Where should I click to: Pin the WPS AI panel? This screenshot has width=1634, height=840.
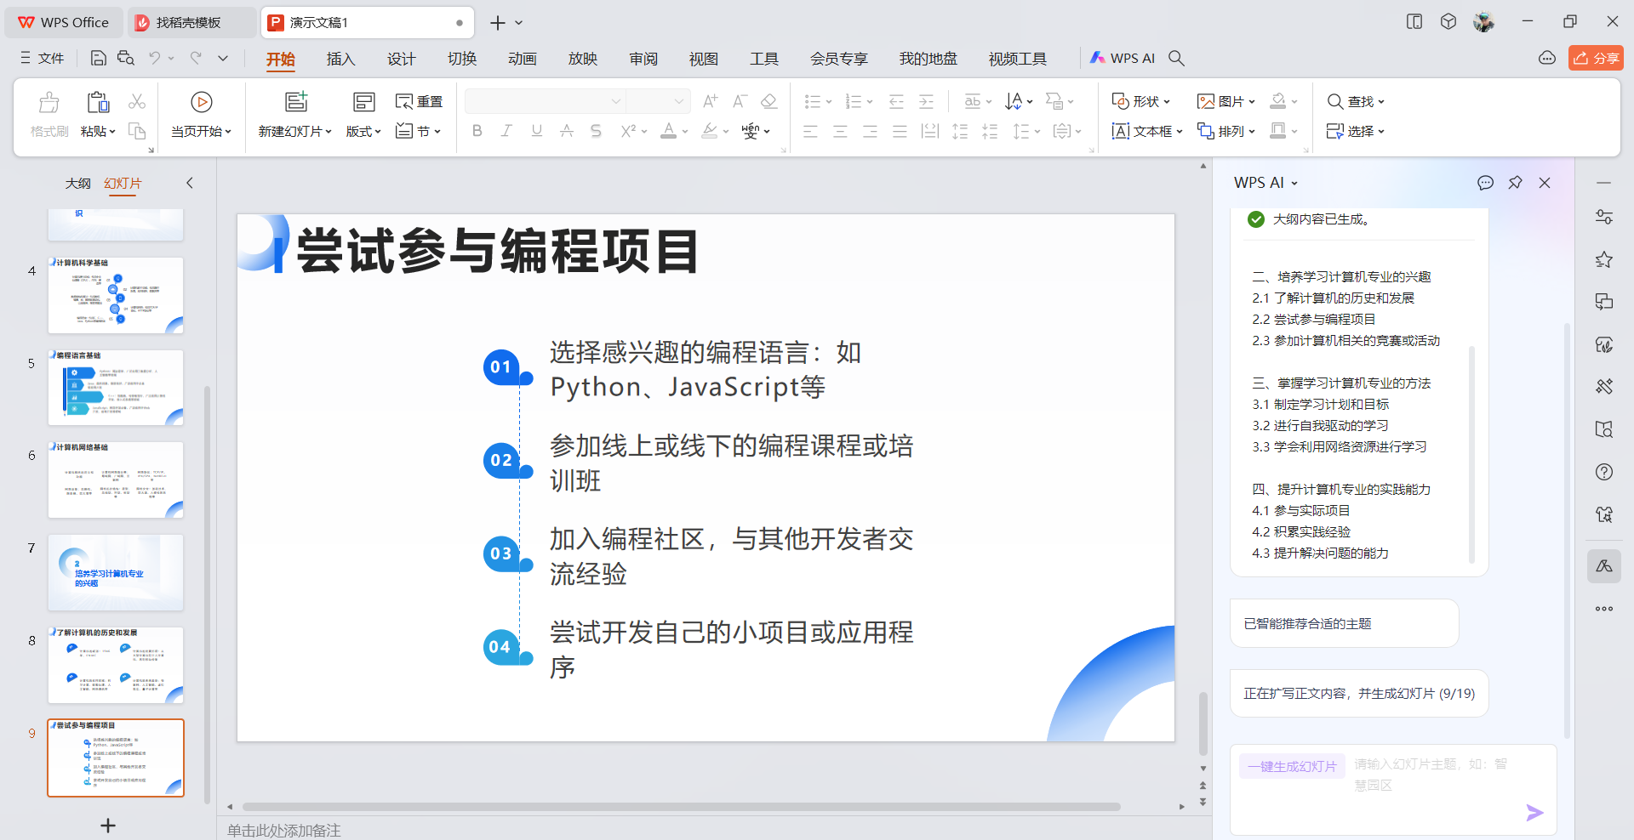point(1515,183)
